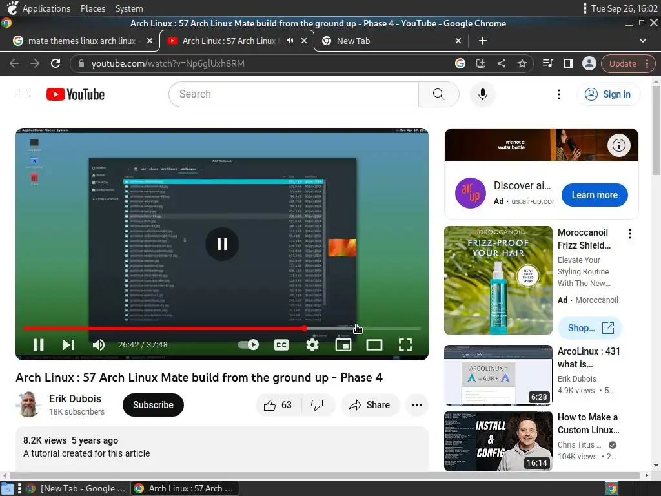The image size is (661, 496).
Task: Toggle the autoplay switch
Action: tap(249, 345)
